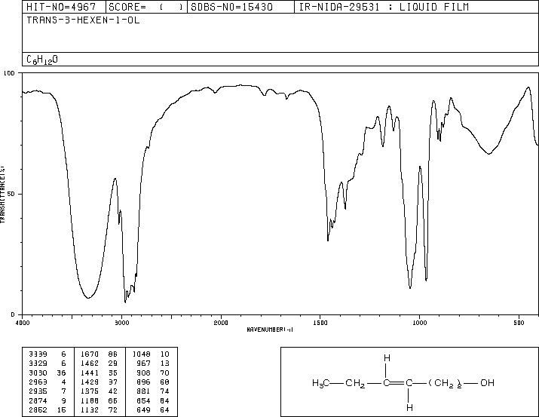Select peak wavenumber 1132 in the table
The height and width of the screenshot is (417, 539).
pos(90,409)
